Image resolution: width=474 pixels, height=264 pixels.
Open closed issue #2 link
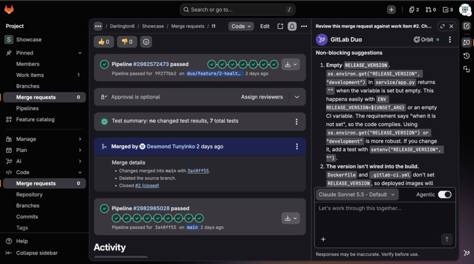click(147, 185)
